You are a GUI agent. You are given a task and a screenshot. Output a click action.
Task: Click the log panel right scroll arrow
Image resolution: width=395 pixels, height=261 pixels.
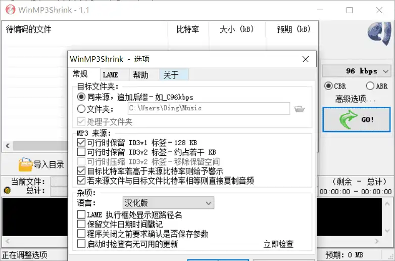[x=377, y=241]
